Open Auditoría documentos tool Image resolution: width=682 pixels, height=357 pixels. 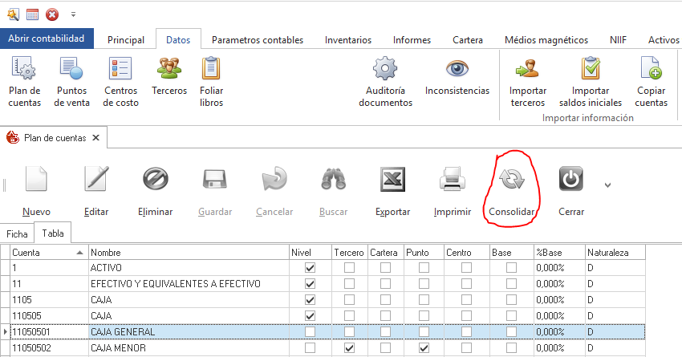385,82
